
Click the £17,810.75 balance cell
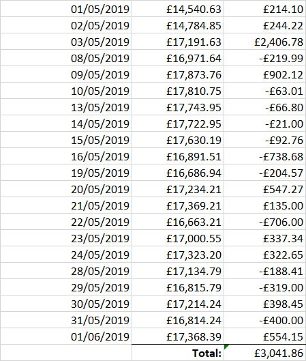click(178, 91)
